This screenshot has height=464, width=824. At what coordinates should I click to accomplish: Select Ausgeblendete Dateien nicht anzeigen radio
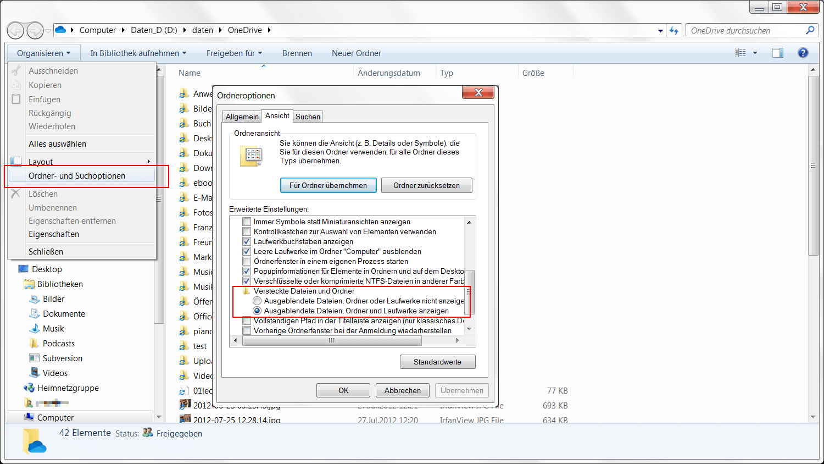(x=257, y=301)
